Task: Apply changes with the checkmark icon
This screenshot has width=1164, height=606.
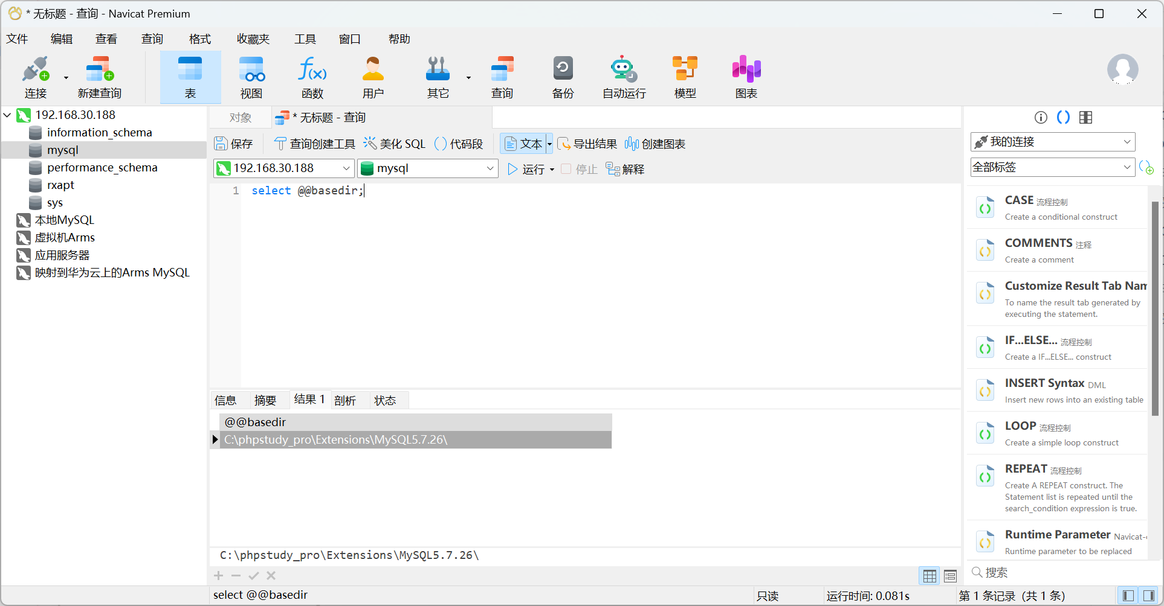Action: click(254, 576)
